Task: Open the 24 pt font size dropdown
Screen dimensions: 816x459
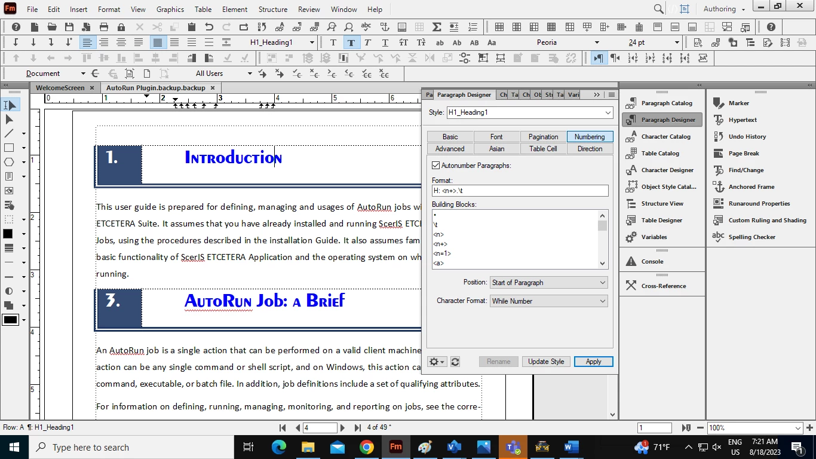Action: [x=677, y=42]
